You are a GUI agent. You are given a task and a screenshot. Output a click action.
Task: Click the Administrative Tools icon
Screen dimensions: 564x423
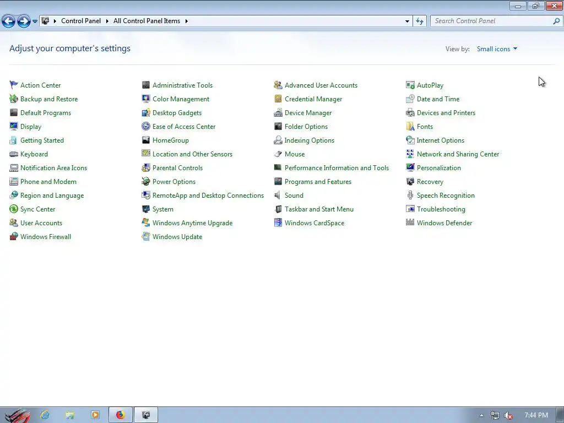(x=145, y=85)
